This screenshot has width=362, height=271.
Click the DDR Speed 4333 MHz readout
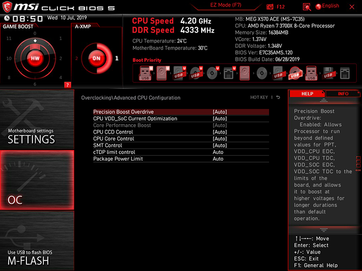pyautogui.click(x=173, y=30)
